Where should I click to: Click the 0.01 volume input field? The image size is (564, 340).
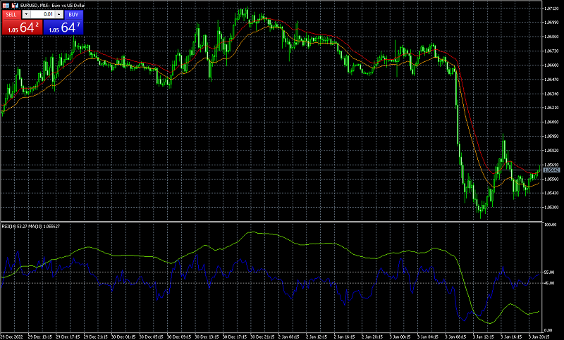(x=44, y=13)
